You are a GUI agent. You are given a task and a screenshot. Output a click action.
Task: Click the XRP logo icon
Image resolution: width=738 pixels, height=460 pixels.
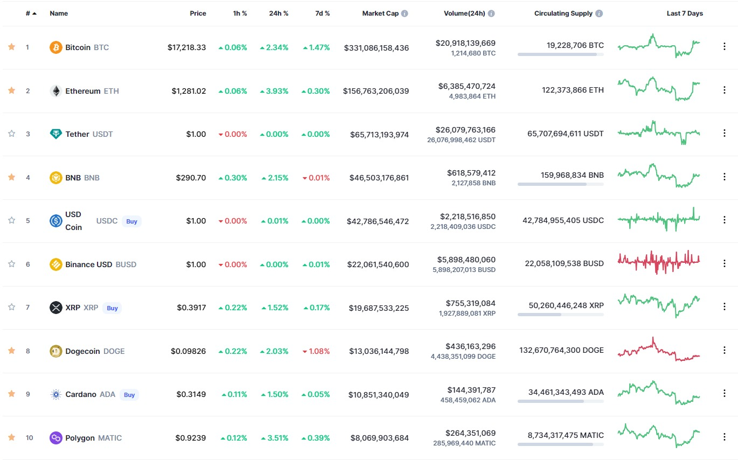(56, 308)
